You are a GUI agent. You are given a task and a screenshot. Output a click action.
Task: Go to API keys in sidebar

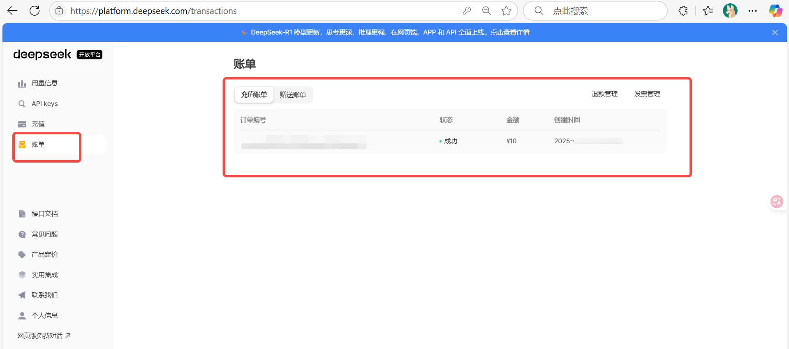pyautogui.click(x=44, y=103)
